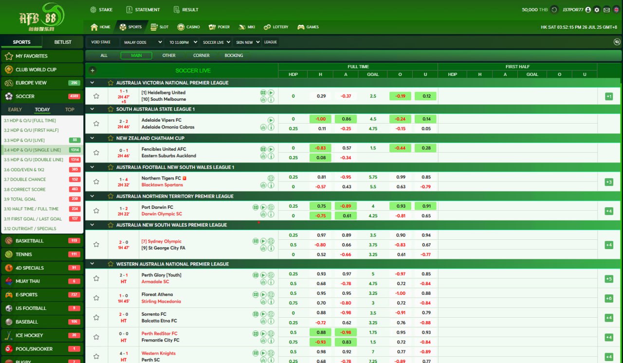Viewport: 623px width, 363px height.
Task: Favorite the Sydney Olympic match star
Action: click(96, 245)
